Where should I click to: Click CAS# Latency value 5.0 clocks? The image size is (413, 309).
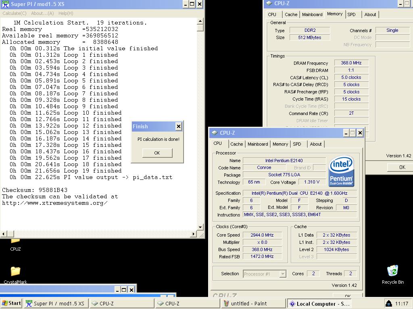[x=351, y=78]
